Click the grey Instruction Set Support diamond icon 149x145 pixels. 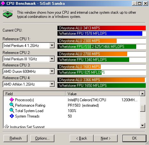[x=7, y=126]
